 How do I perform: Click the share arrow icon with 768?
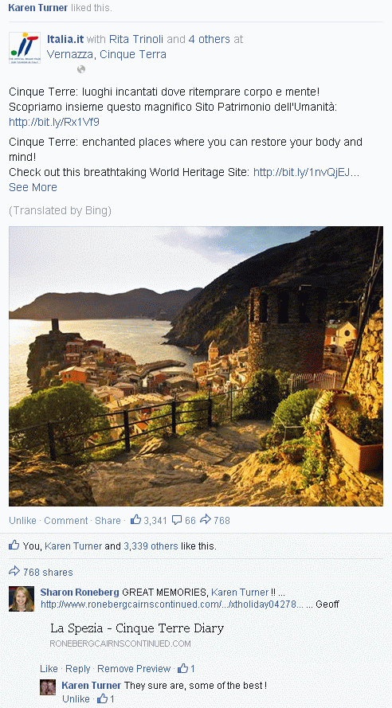point(206,520)
